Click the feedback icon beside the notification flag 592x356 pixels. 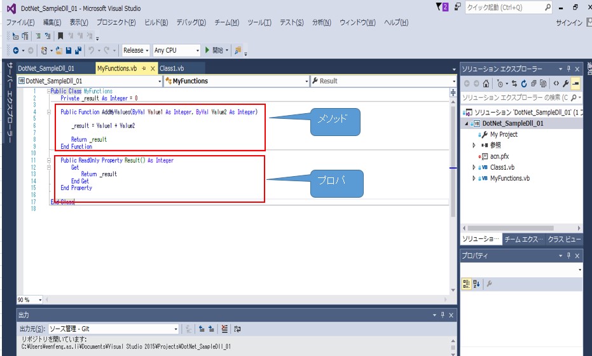coord(458,7)
